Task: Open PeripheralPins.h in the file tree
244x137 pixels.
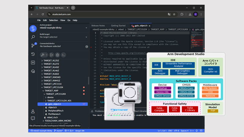Action: 55,111
